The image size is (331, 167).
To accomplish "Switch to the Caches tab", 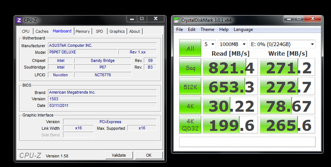I will (x=42, y=31).
